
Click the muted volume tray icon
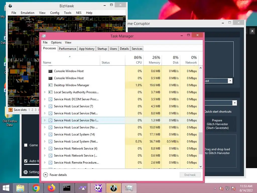click(x=221, y=188)
